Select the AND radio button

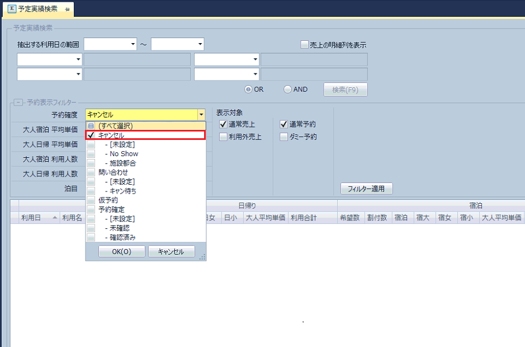click(x=287, y=89)
